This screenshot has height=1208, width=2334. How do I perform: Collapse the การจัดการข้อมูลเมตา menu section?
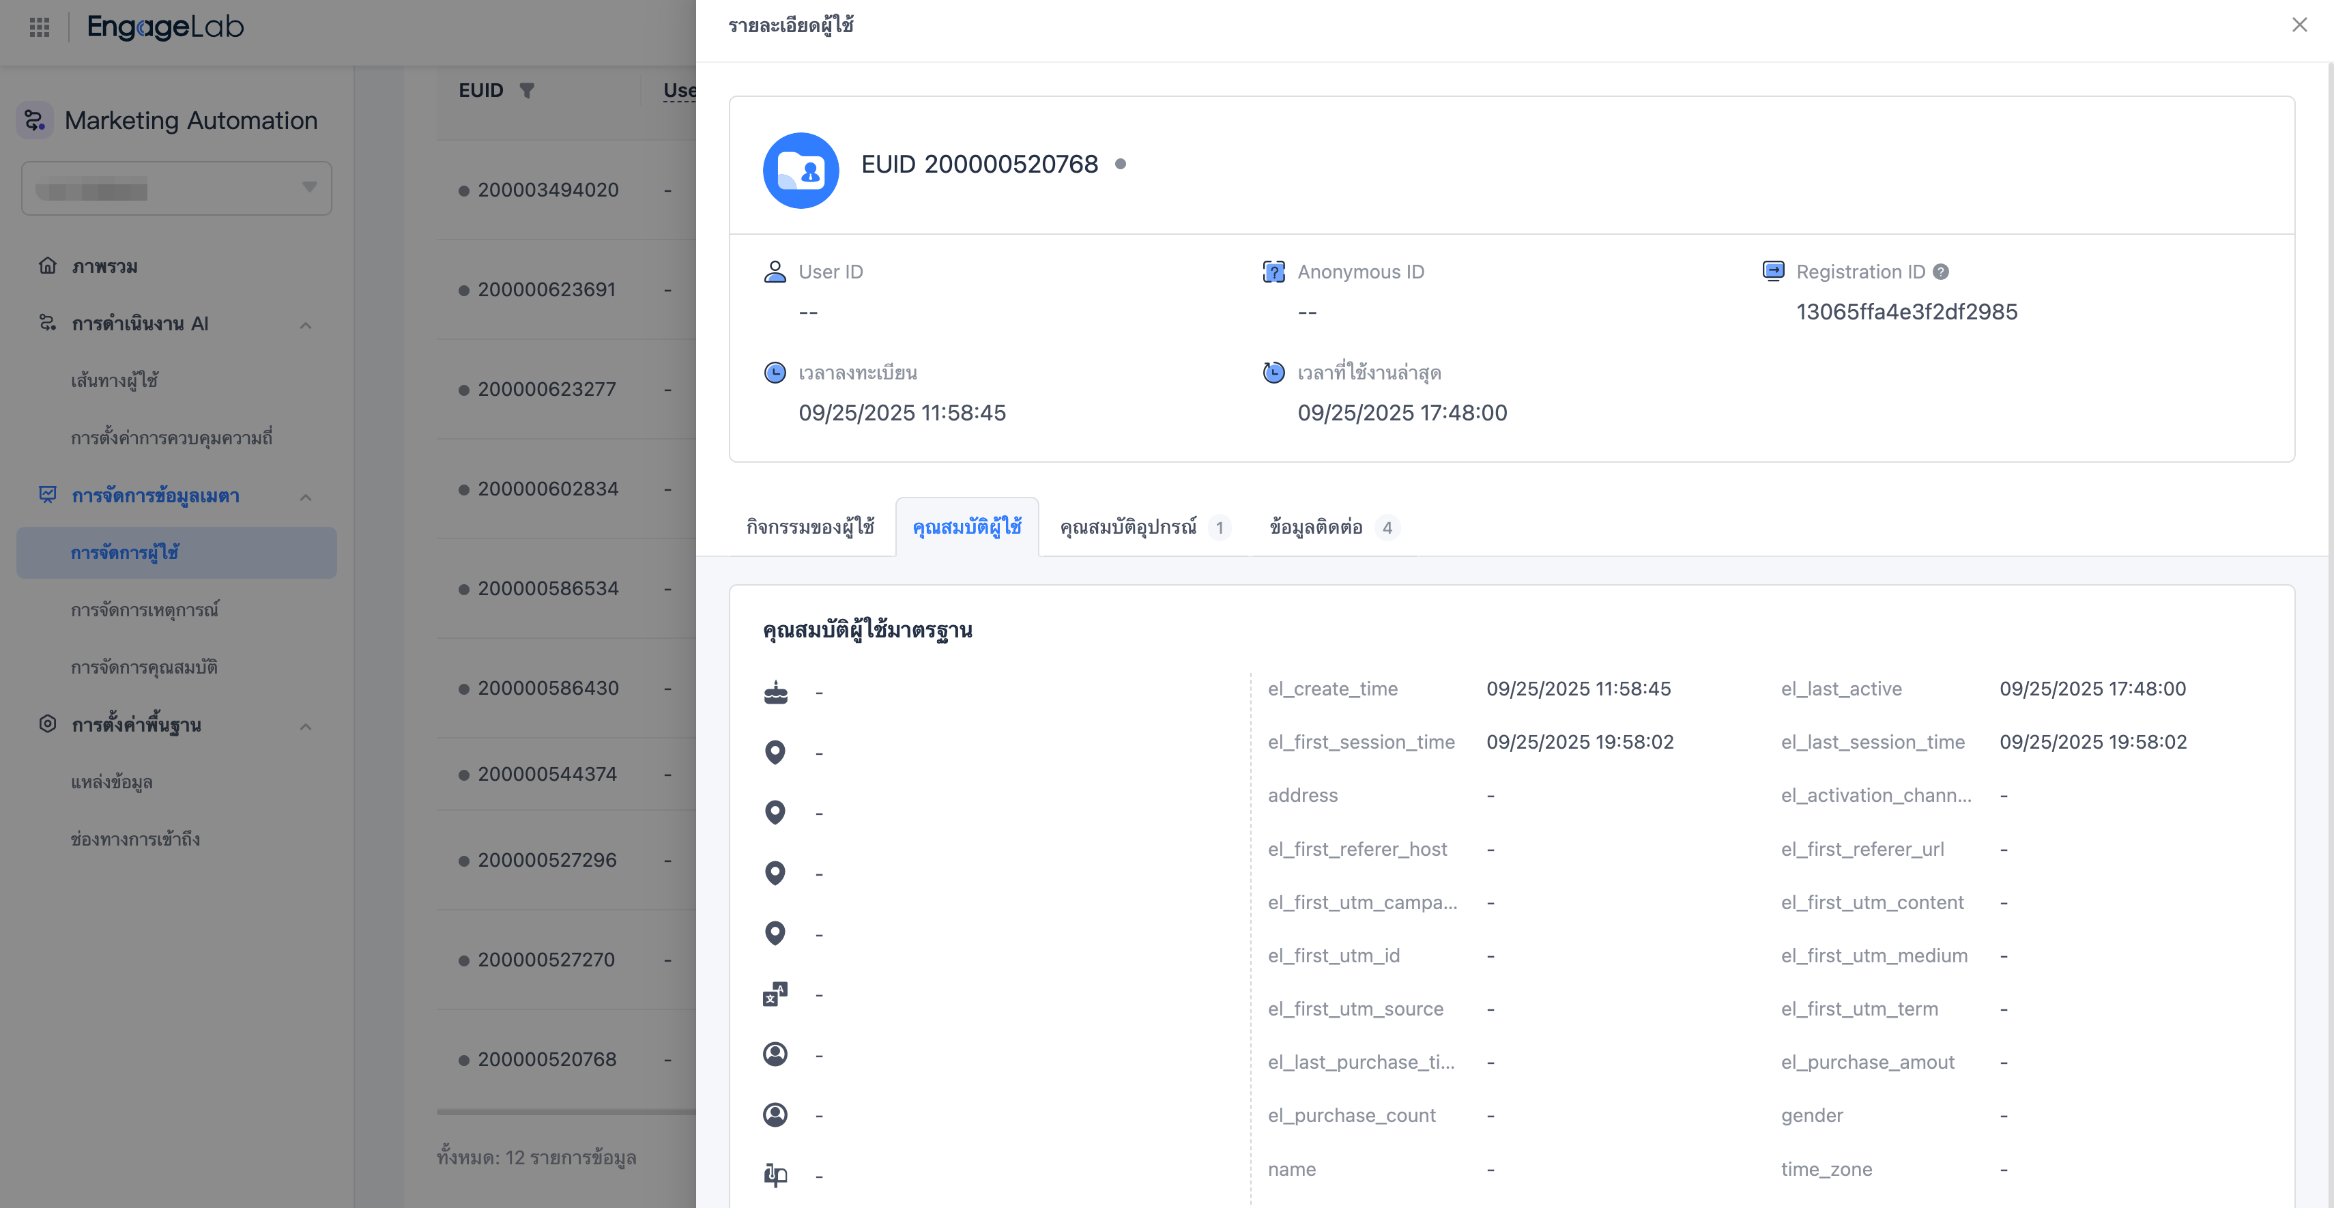click(x=305, y=497)
